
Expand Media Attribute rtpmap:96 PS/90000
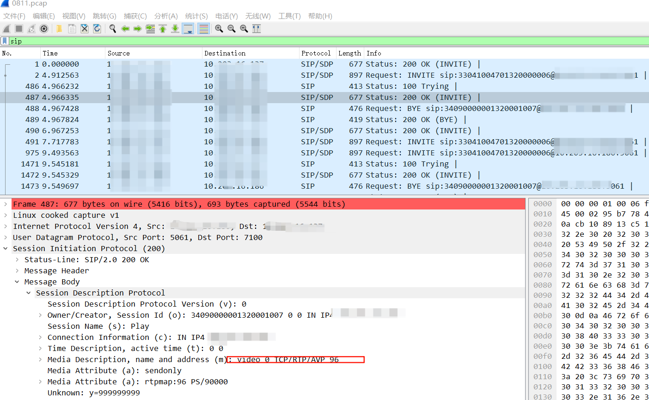pyautogui.click(x=40, y=382)
